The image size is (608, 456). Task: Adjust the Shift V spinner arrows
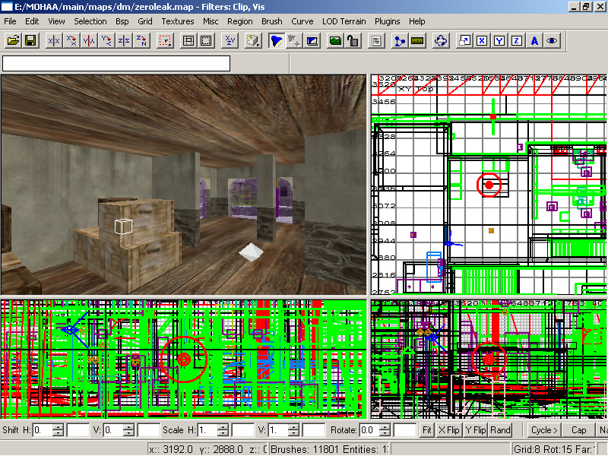(129, 430)
